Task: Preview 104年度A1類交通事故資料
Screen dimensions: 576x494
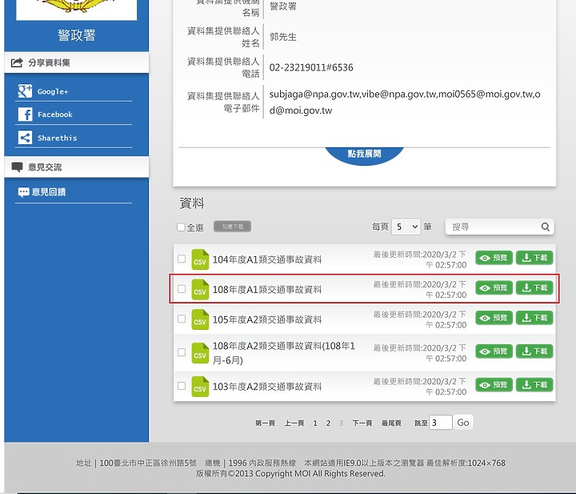Action: [494, 258]
